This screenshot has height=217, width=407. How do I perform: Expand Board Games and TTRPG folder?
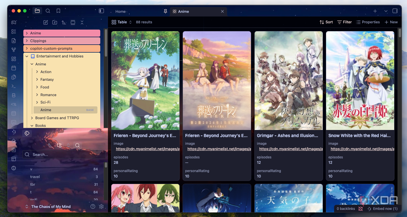pos(32,118)
